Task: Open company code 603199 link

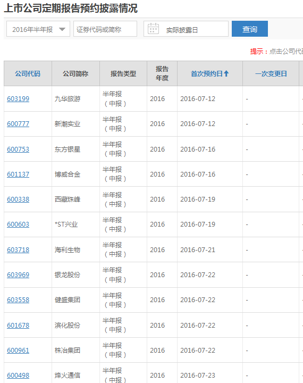Action: [x=18, y=99]
